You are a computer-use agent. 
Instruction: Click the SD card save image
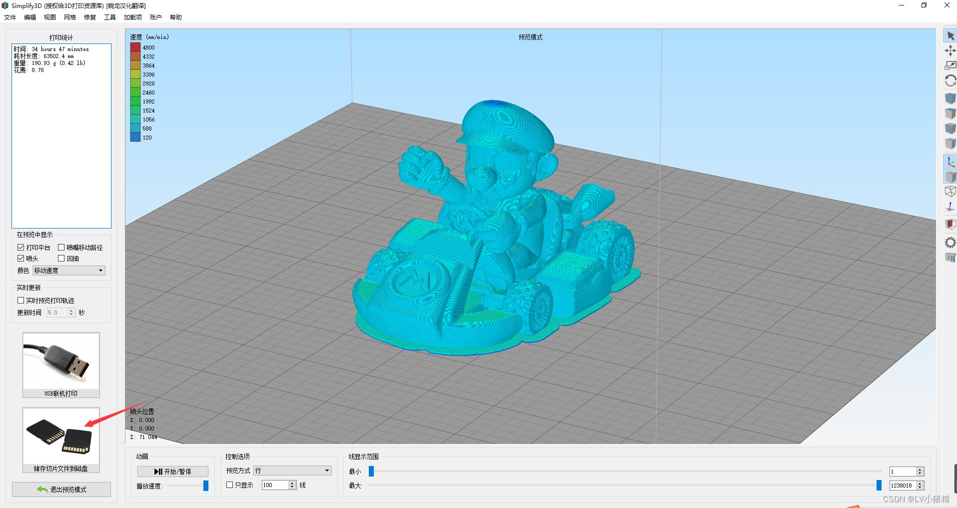coord(61,436)
